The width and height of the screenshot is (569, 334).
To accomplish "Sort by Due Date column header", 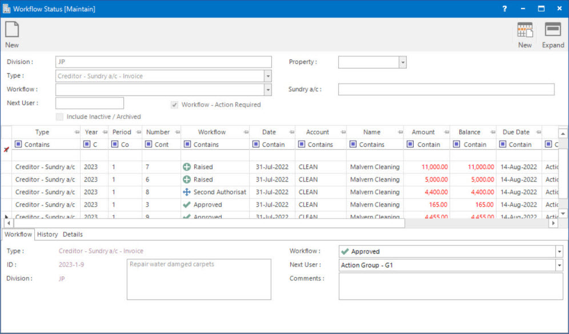I will pos(515,132).
